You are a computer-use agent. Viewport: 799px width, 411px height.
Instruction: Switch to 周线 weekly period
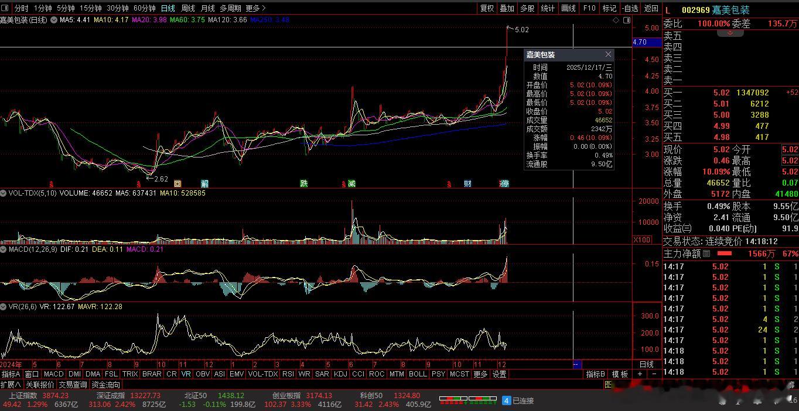188,8
